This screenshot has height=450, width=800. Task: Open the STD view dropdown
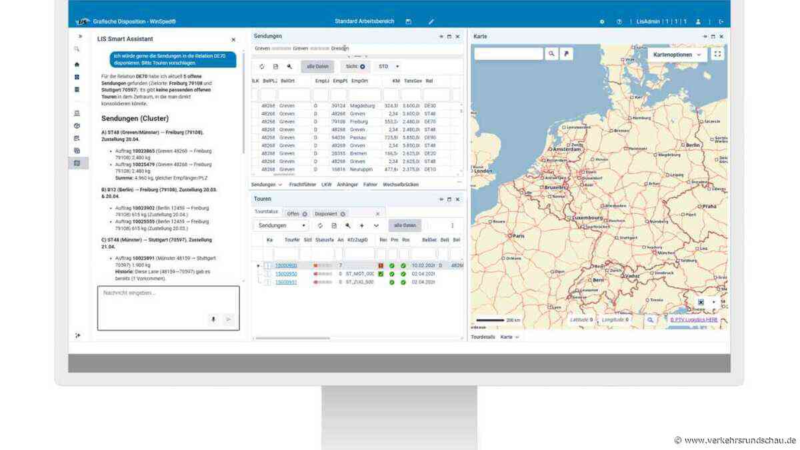[389, 67]
